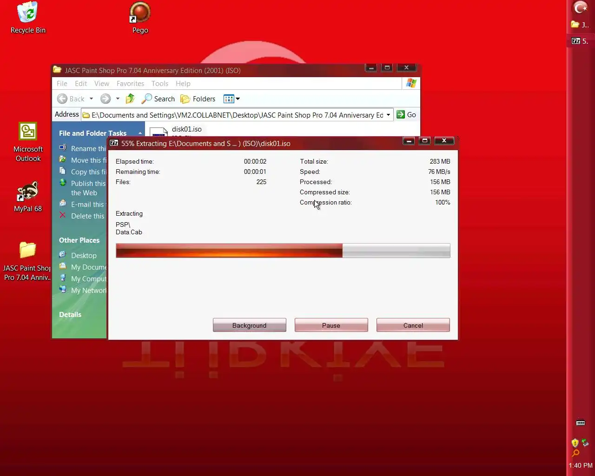The image size is (595, 476).
Task: Send extraction to Background
Action: [249, 325]
